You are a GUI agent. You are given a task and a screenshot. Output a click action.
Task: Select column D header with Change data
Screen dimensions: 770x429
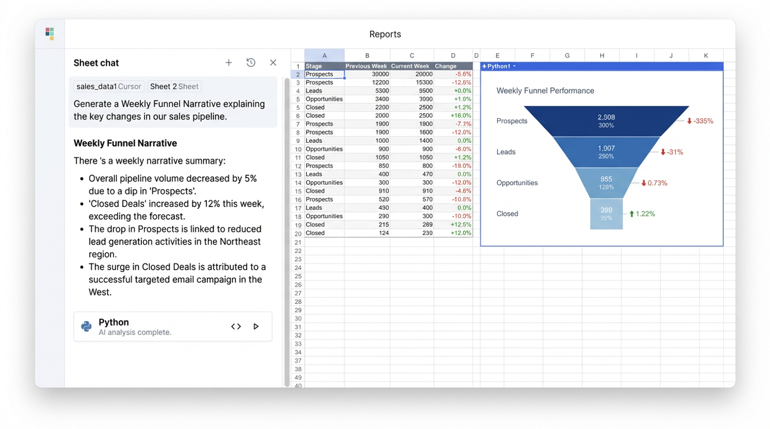point(453,55)
